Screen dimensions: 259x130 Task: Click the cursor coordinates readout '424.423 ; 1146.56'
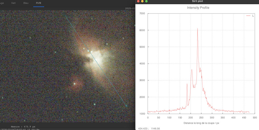point(149,128)
